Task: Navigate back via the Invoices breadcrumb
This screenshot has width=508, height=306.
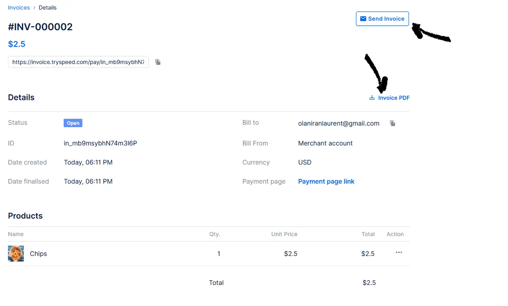Action: 19,7
